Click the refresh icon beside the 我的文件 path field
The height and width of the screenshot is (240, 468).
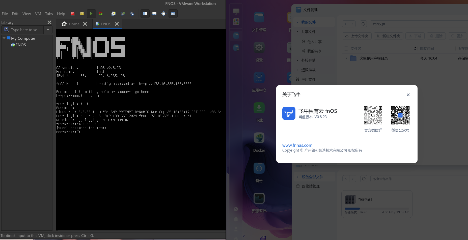coord(363,24)
